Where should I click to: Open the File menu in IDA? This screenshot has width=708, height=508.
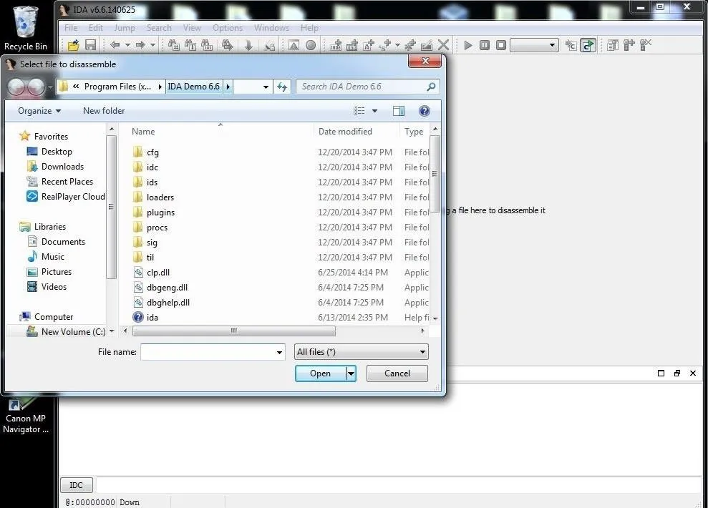pyautogui.click(x=71, y=28)
